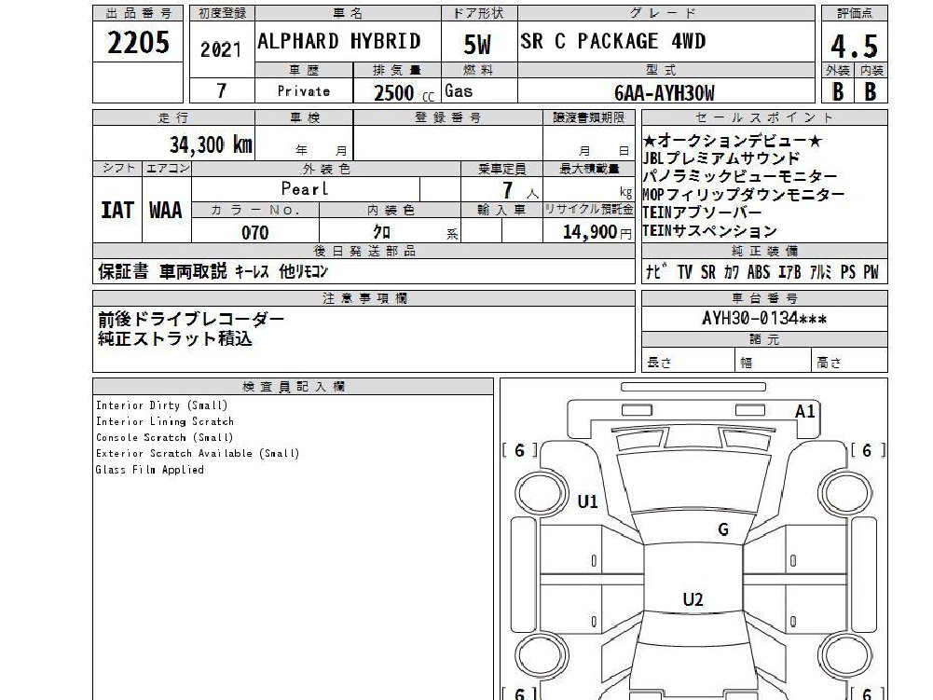This screenshot has width=933, height=700.
Task: Select ★オークションデビュー★ line
Action: coord(732,141)
